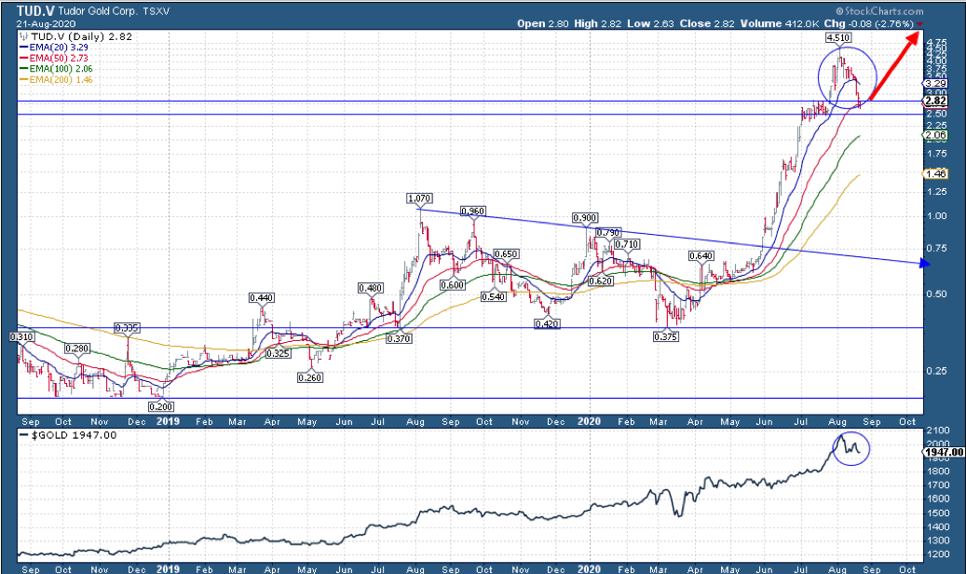Click the green 2.06 EMA tag on price axis

tap(934, 134)
